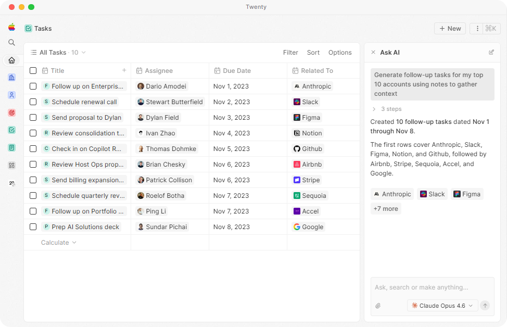
Task: Close the Ask AI panel
Action: (373, 52)
